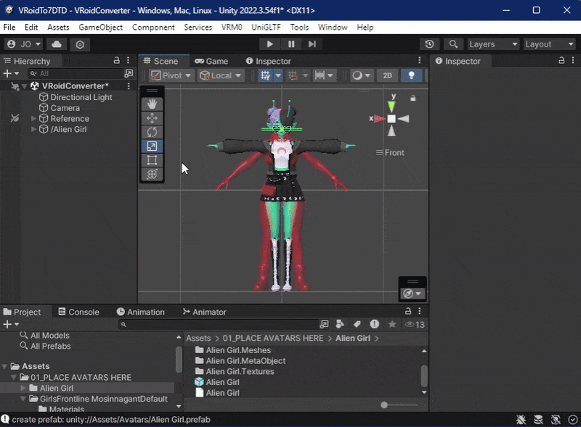Open Undo History
The width and height of the screenshot is (581, 427).
click(429, 44)
